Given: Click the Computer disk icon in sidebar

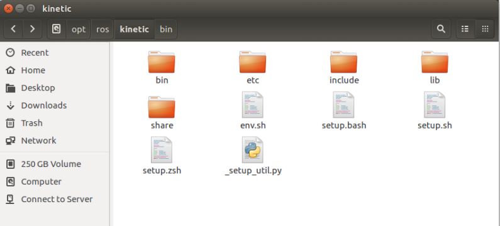Looking at the screenshot, I should (x=10, y=181).
